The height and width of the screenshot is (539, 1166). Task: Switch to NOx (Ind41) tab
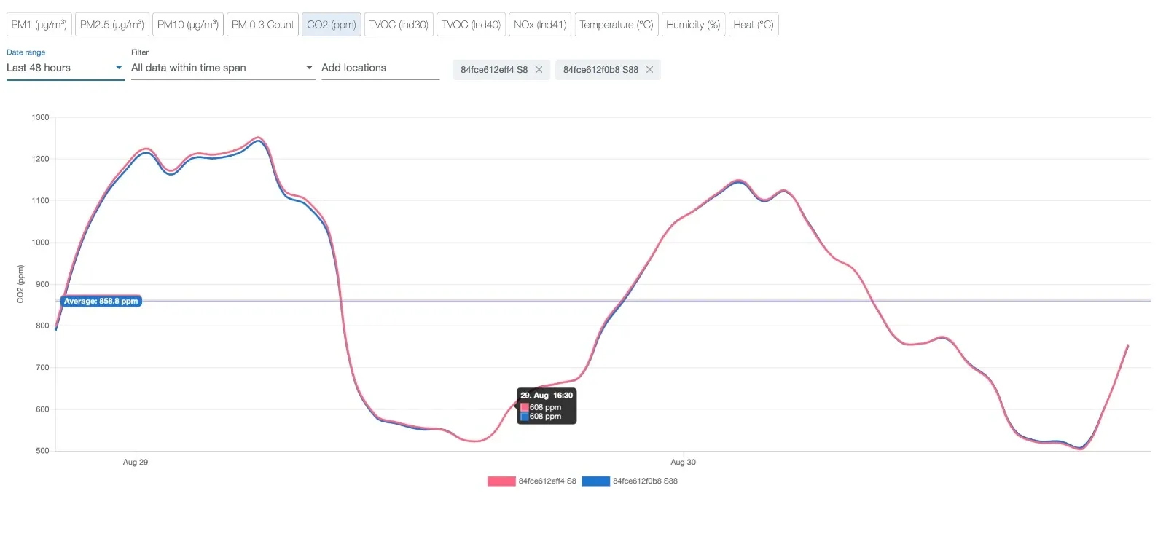540,25
